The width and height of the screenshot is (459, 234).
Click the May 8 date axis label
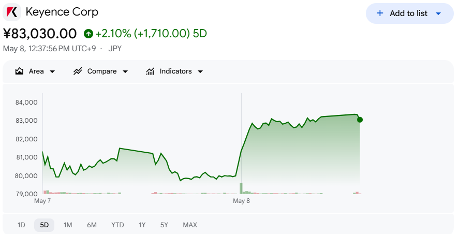click(x=241, y=201)
